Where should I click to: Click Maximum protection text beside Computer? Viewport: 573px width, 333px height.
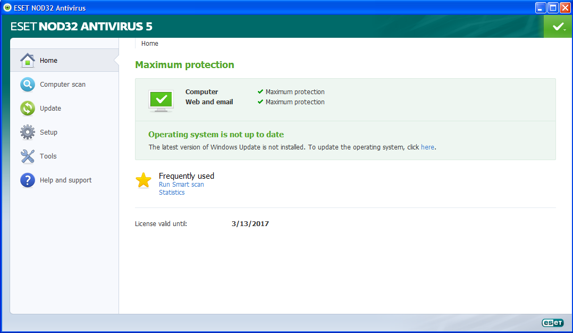295,91
